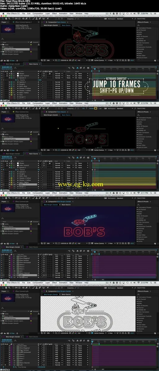The image size is (159, 371).
Task: Select the Zoom tool in the 2:09 PM frame
Action: (x=9, y=18)
